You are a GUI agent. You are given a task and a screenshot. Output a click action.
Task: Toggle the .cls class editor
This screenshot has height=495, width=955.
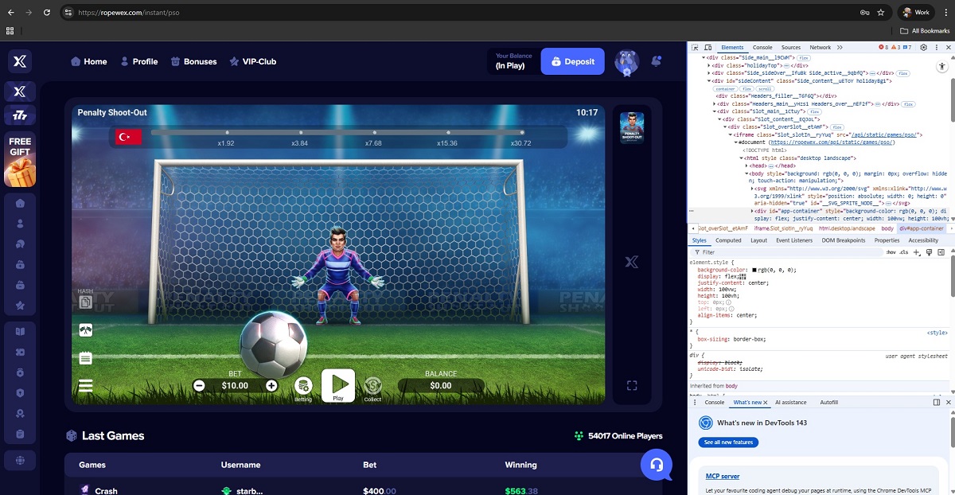pyautogui.click(x=903, y=252)
